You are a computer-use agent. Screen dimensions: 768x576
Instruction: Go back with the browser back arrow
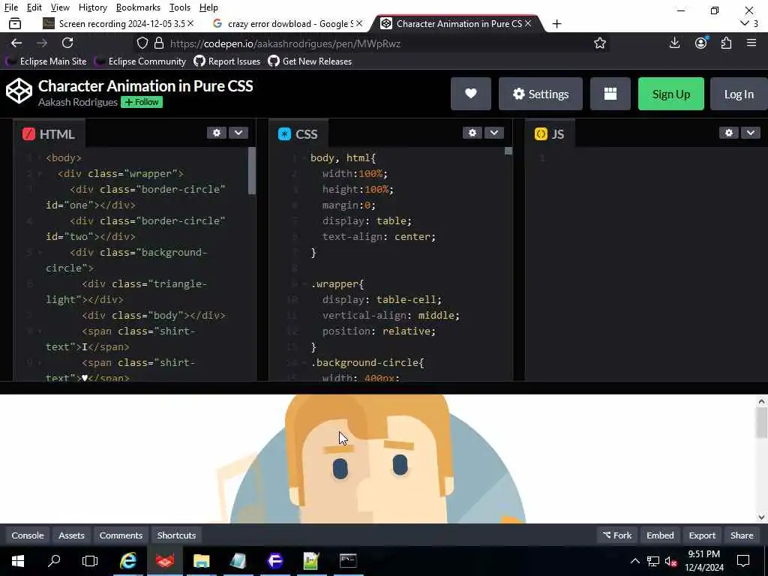click(16, 43)
